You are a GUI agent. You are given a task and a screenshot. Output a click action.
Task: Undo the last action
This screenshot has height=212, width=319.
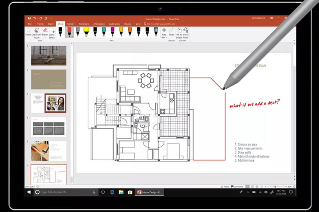[x=34, y=18]
